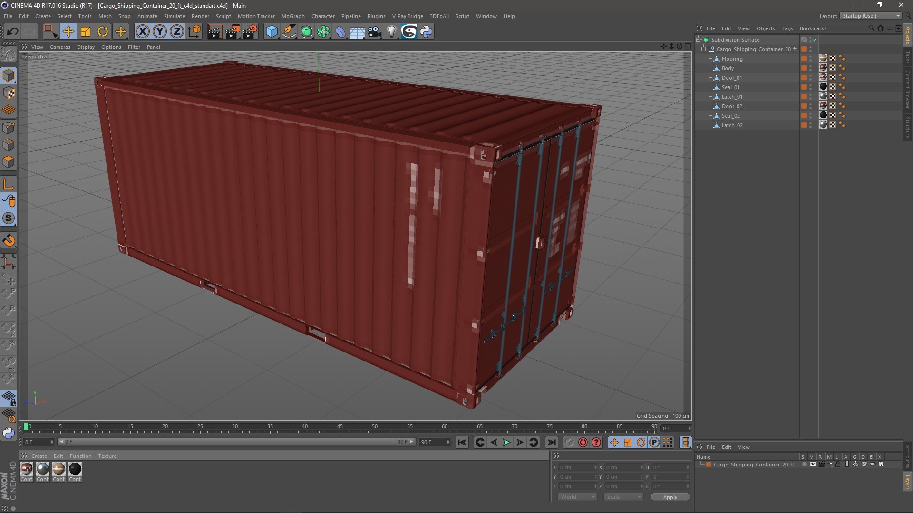Toggle Y axis lock
Viewport: 913px width, 513px height.
[160, 32]
